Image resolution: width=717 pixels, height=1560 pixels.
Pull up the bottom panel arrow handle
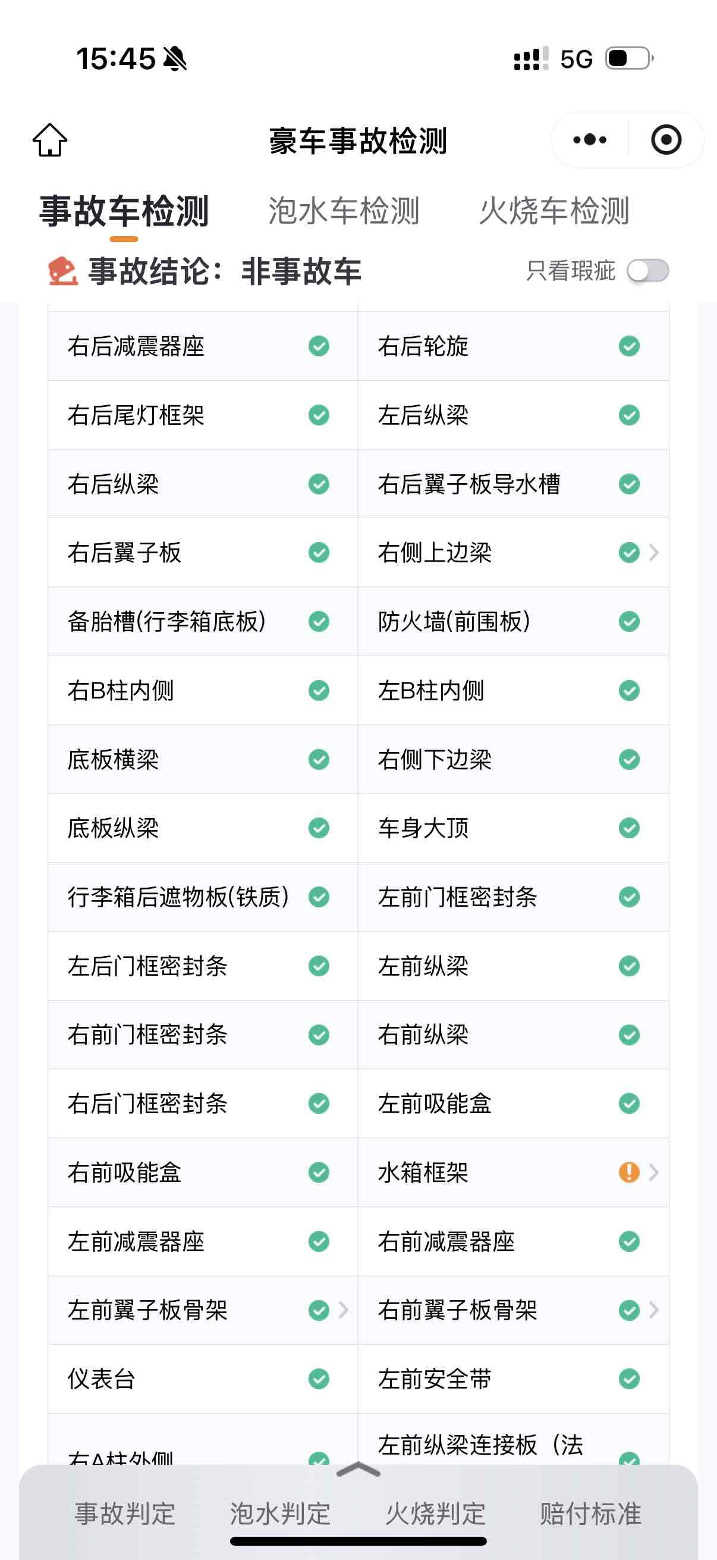tap(358, 1470)
